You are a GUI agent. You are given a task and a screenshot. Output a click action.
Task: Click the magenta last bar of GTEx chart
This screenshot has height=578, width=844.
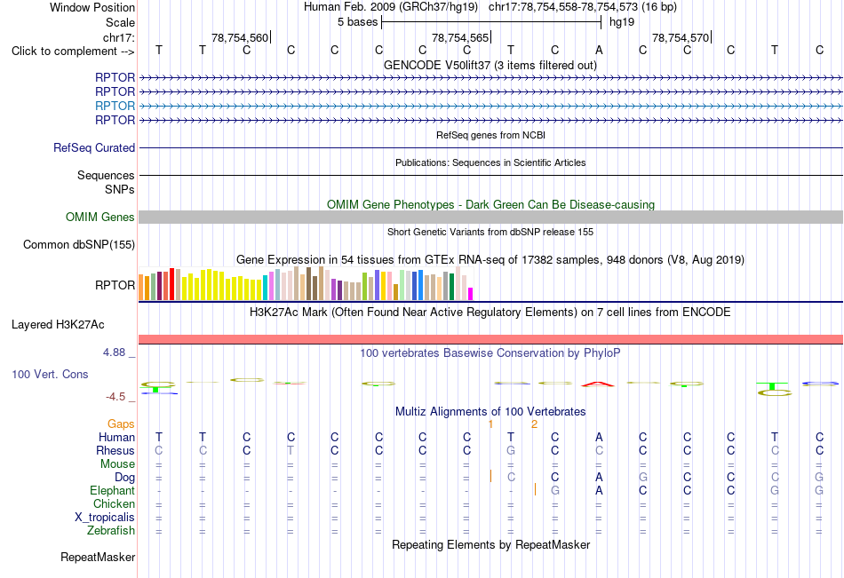tap(471, 294)
